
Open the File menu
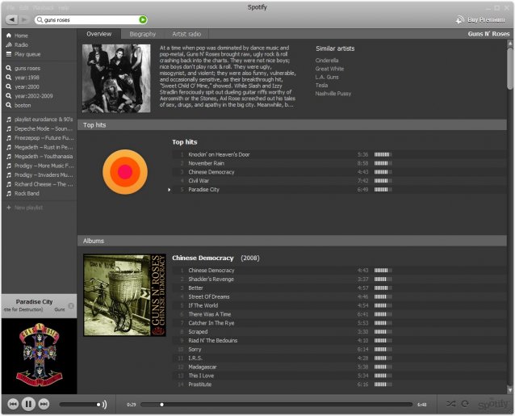10,7
